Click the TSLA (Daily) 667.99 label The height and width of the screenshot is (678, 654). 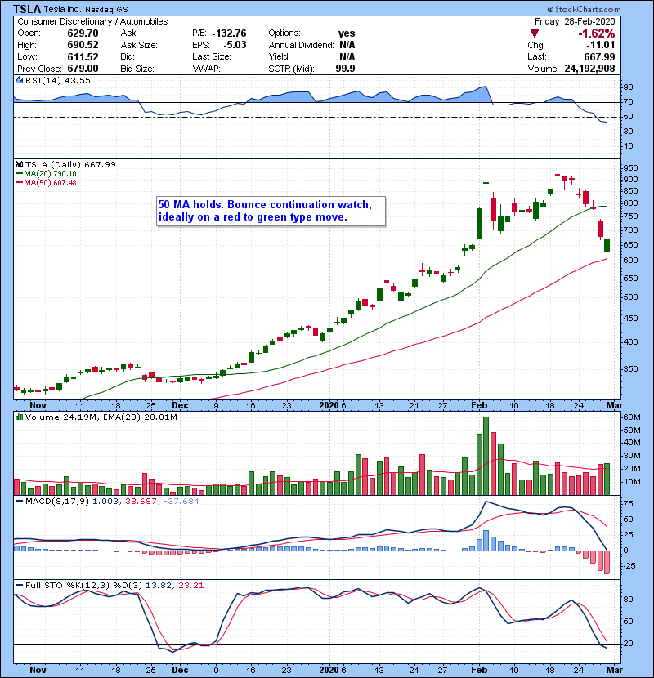70,164
